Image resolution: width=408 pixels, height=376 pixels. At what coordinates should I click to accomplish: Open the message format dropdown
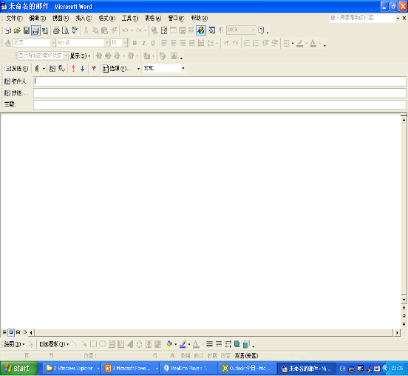(164, 68)
